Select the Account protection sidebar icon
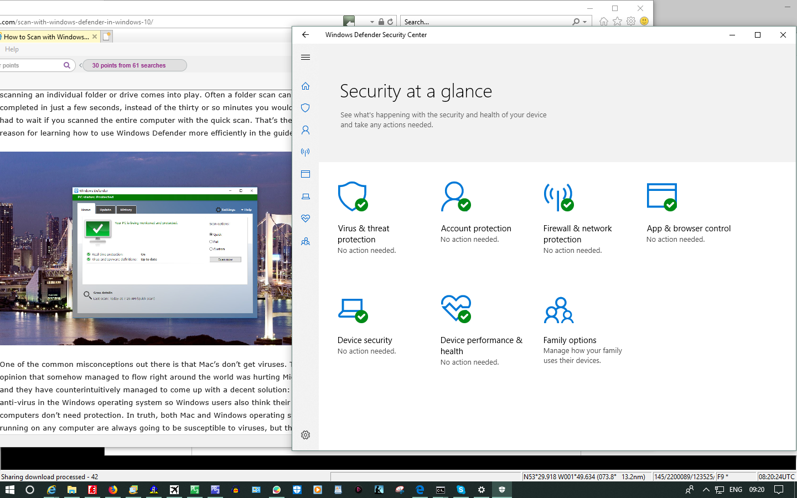This screenshot has width=797, height=498. 306,130
